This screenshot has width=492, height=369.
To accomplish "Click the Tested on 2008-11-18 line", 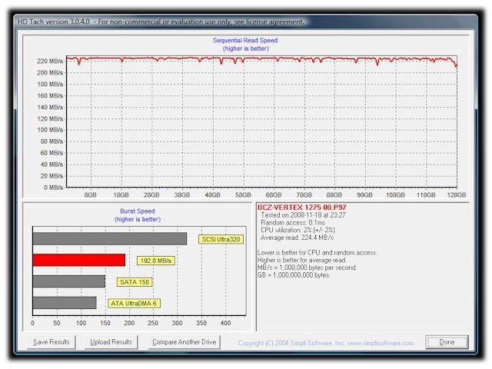I will (303, 215).
